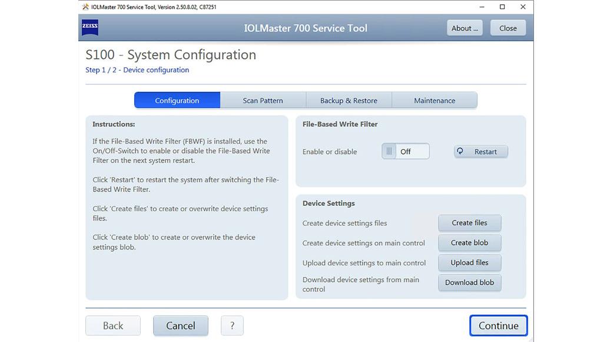
Task: Click the 'Enable or disable' label
Action: tap(330, 152)
